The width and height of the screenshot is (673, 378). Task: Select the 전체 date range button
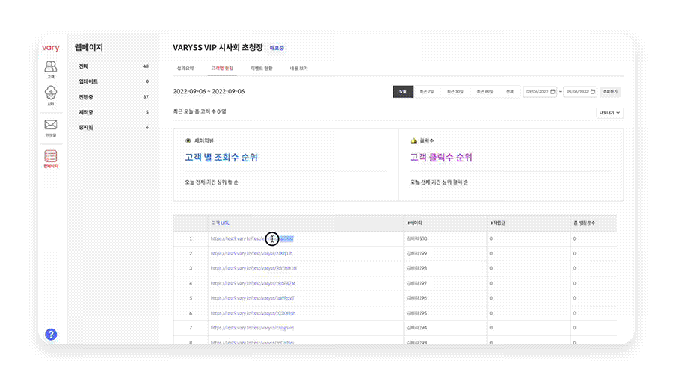click(x=510, y=92)
